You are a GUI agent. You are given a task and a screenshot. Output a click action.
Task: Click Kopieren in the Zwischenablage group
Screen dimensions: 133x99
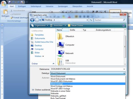(16, 14)
